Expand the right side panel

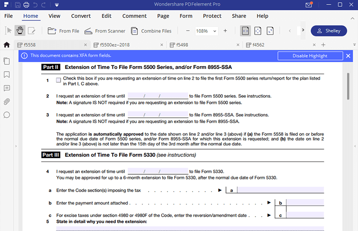[x=355, y=146]
